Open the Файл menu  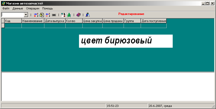point(6,9)
